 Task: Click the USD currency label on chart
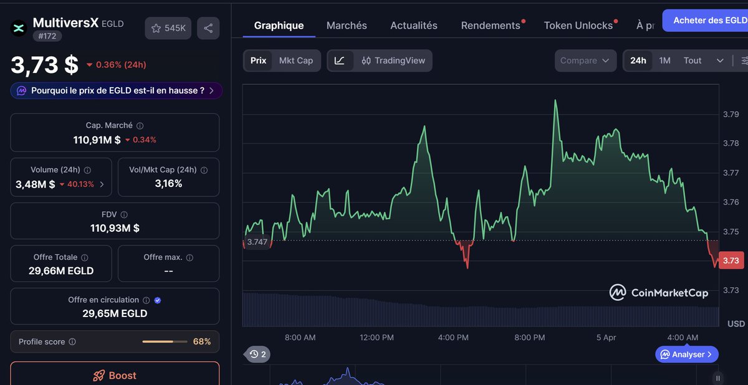(736, 324)
